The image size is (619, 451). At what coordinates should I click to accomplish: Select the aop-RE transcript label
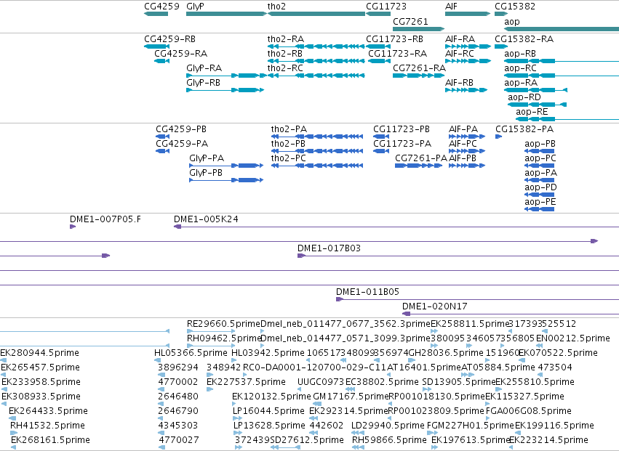tap(532, 112)
